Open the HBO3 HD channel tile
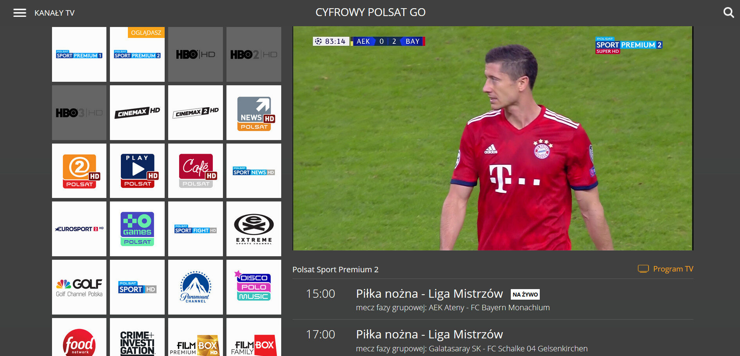The height and width of the screenshot is (356, 740). pyautogui.click(x=79, y=113)
